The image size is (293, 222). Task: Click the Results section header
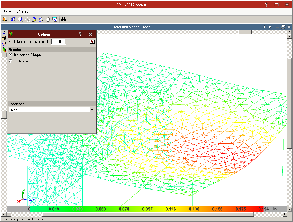tap(52, 50)
